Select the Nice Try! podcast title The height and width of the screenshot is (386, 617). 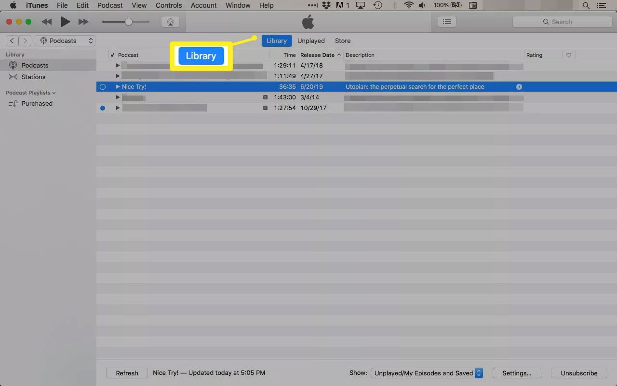(x=134, y=87)
